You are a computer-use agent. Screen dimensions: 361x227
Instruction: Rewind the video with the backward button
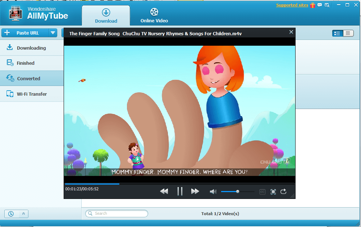164,191
